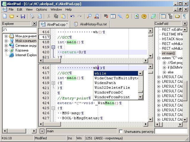Click the green notepad toolbar icon

[x=153, y=16]
